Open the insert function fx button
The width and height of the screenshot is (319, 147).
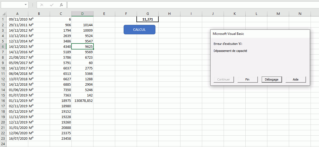click(x=61, y=5)
